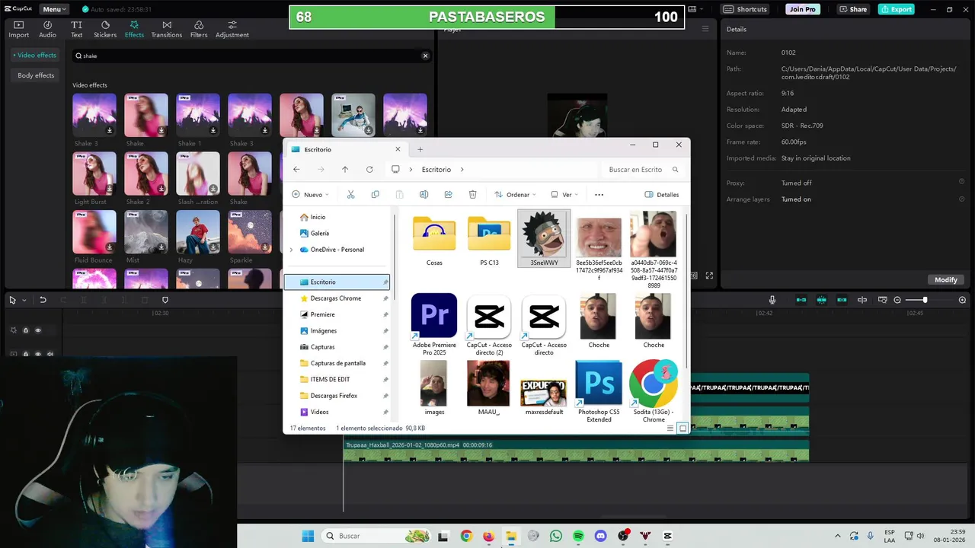Click the Rename icon in Explorer toolbar
The width and height of the screenshot is (975, 548).
pyautogui.click(x=424, y=194)
